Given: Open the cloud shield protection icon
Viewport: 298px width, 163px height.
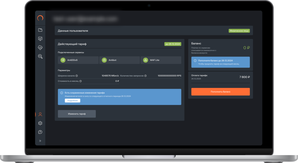Looking at the screenshot, I should tap(40, 47).
